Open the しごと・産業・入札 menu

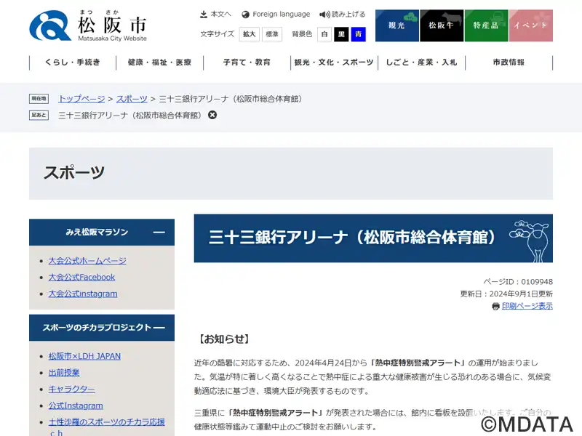coord(421,62)
